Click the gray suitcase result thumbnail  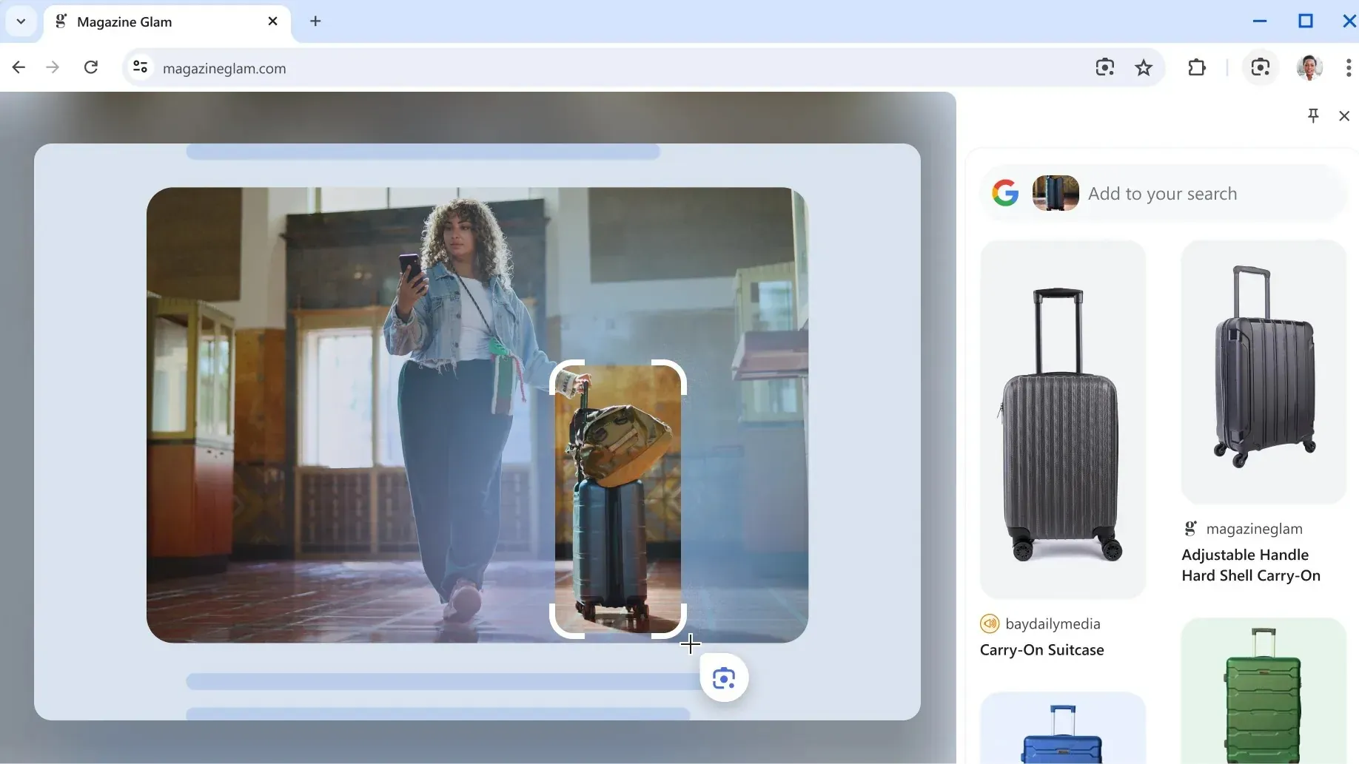pyautogui.click(x=1062, y=418)
